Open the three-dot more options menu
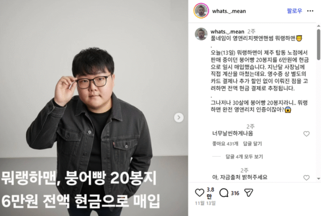The height and width of the screenshot is (216, 321). (310, 11)
